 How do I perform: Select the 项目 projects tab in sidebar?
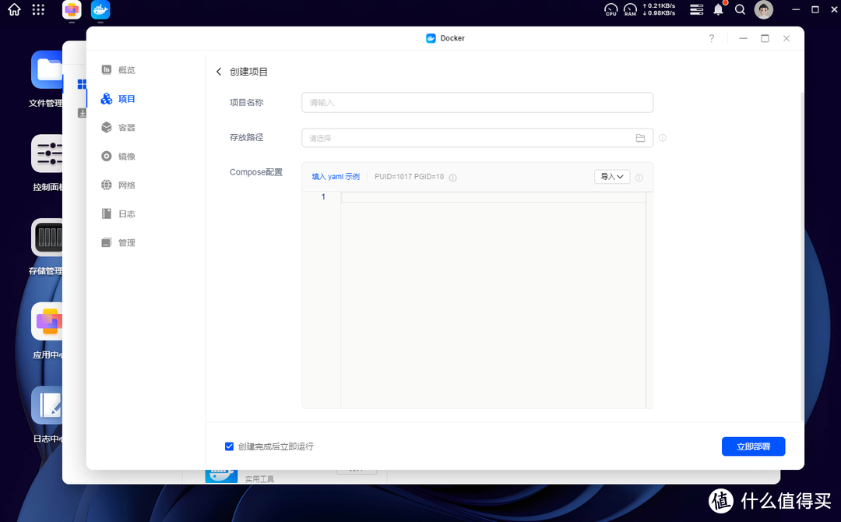(124, 98)
